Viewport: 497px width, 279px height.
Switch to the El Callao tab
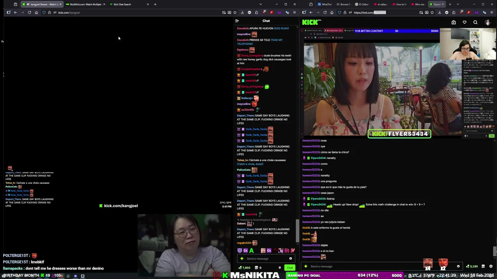[362, 4]
